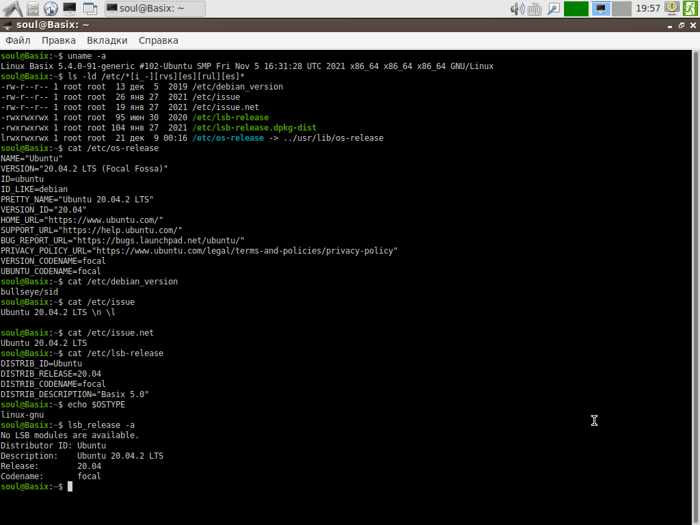Click the 'uname -a' command text

(87, 56)
